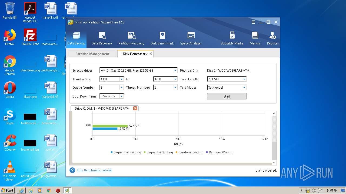Image resolution: width=346 pixels, height=194 pixels.
Task: Expand the Total Length 200 MB dropdown
Action: pos(244,79)
